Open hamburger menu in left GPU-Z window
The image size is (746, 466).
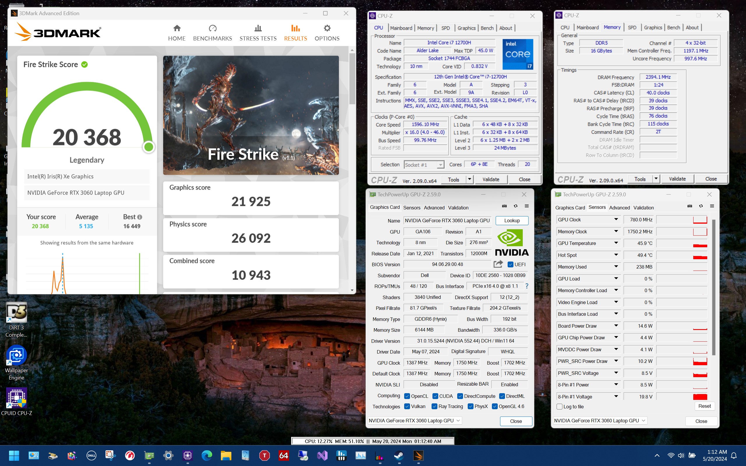click(x=527, y=206)
